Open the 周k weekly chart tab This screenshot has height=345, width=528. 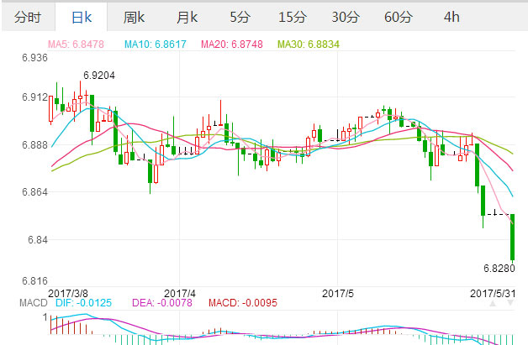(x=134, y=17)
